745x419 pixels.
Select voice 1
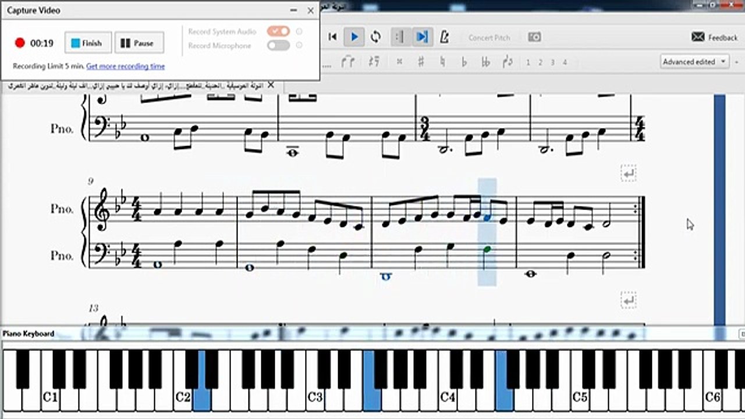pyautogui.click(x=528, y=62)
